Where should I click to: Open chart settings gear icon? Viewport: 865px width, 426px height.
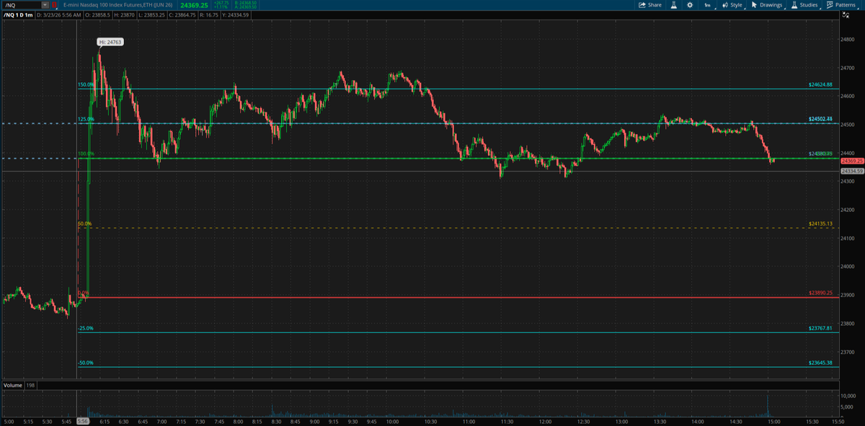[x=690, y=4]
